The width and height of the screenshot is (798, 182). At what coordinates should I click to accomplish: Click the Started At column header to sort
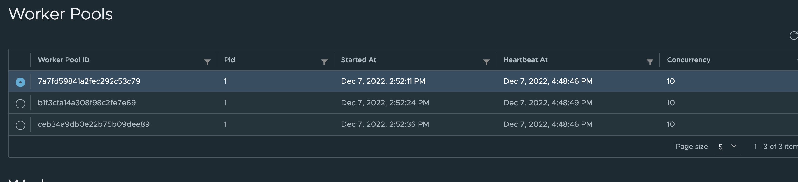click(x=358, y=60)
